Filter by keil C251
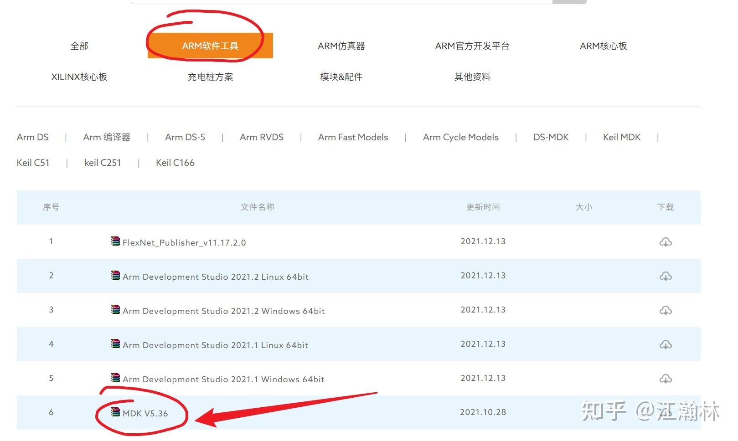Image resolution: width=738 pixels, height=441 pixels. (103, 163)
